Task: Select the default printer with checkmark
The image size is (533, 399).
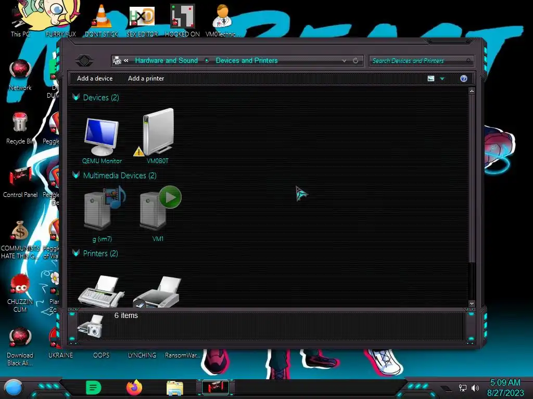Action: coord(157,292)
